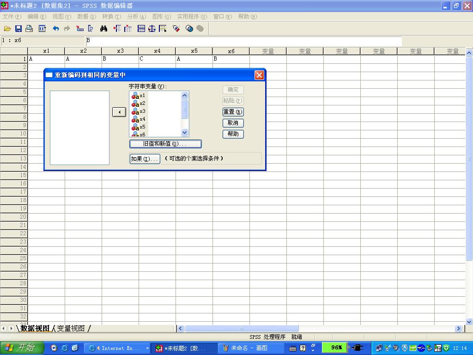Click the Select Cases toolbar icon
The height and width of the screenshot is (355, 473).
click(x=163, y=29)
